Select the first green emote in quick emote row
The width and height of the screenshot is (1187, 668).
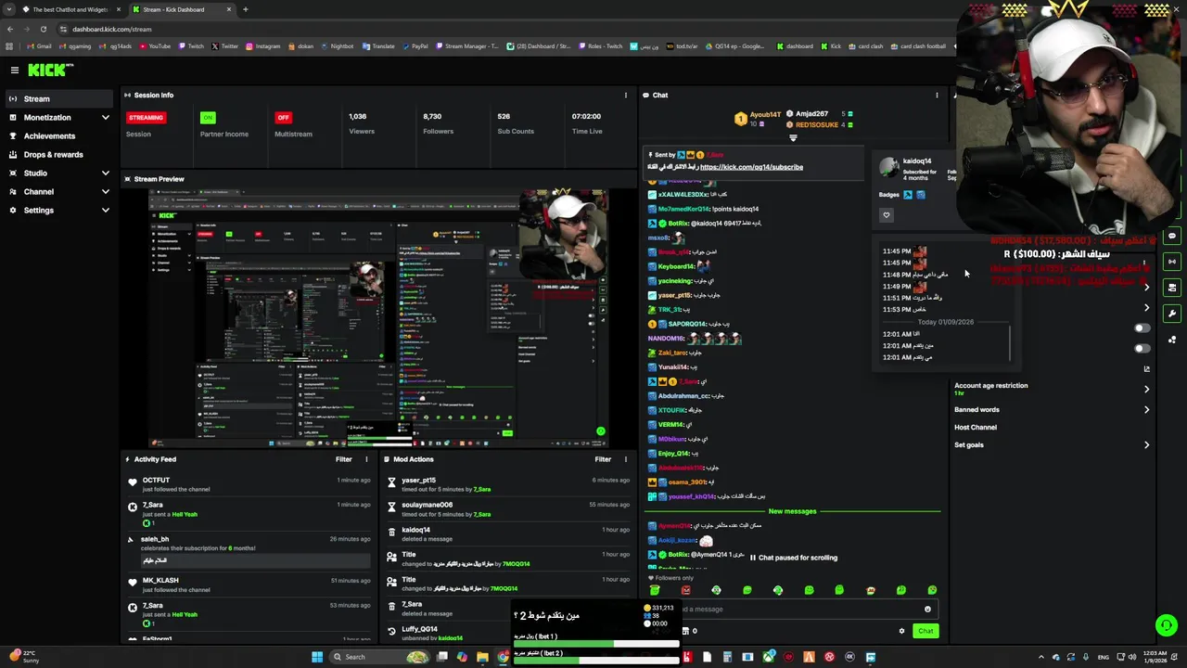click(655, 590)
